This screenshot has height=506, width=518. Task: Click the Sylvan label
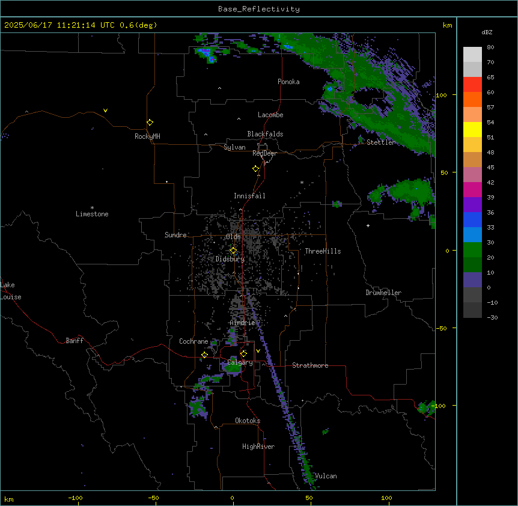(234, 147)
